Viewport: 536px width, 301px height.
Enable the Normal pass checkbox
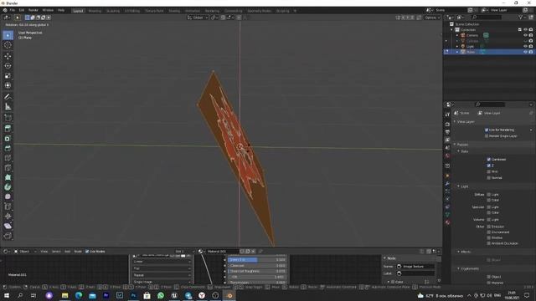[489, 178]
